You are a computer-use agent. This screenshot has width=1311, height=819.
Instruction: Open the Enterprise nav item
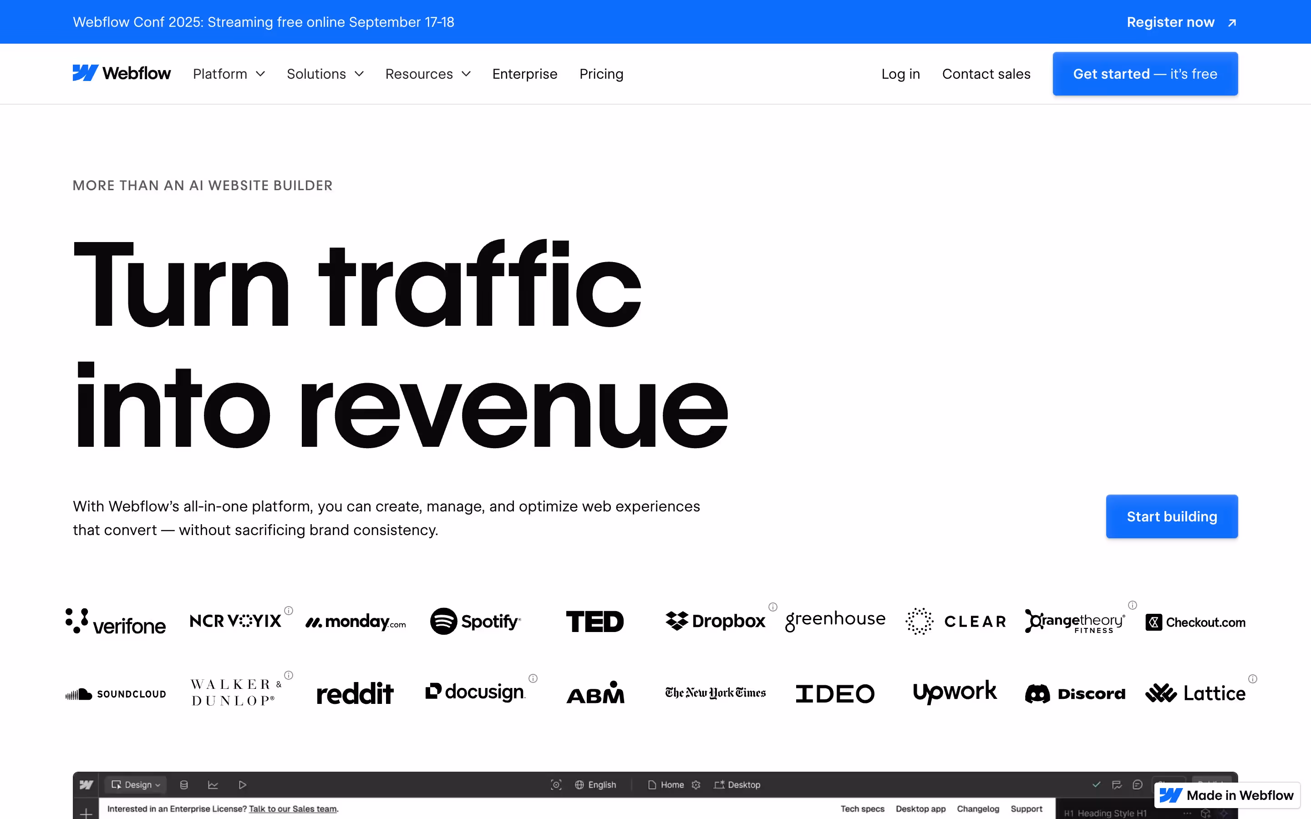click(524, 74)
